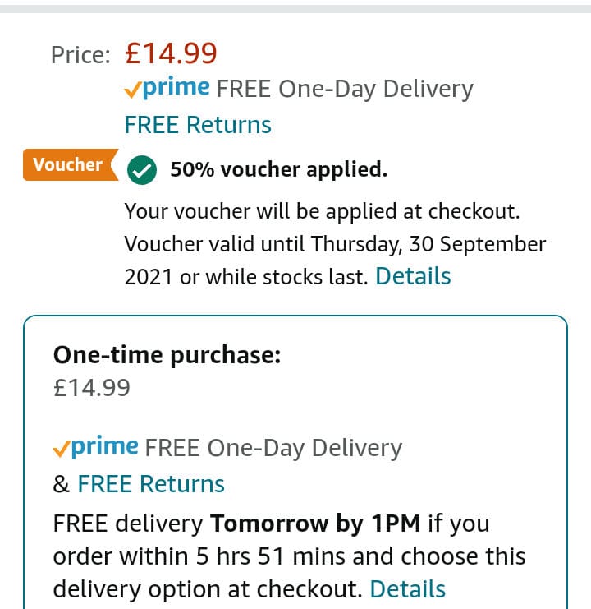
Task: Open the FREE Returns link under the price
Action: pyautogui.click(x=198, y=125)
